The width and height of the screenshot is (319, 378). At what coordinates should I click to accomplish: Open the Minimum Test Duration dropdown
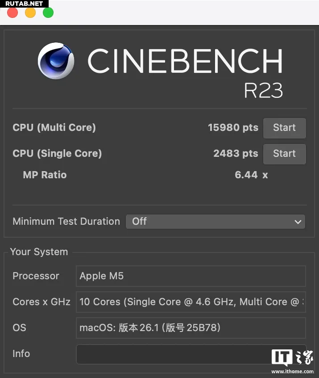point(215,222)
